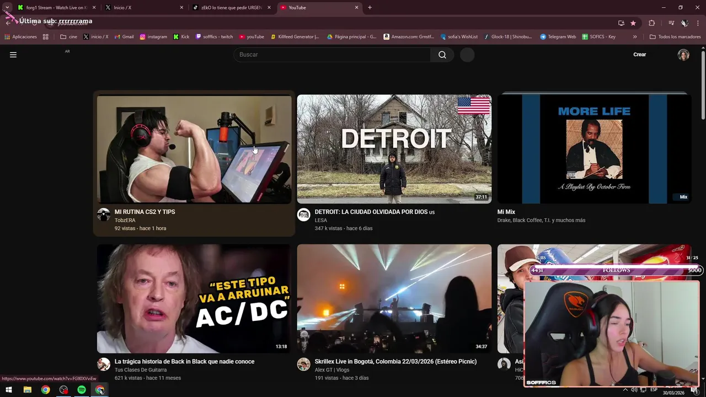The width and height of the screenshot is (706, 397).
Task: Open the media control icon in toolbar
Action: click(671, 23)
